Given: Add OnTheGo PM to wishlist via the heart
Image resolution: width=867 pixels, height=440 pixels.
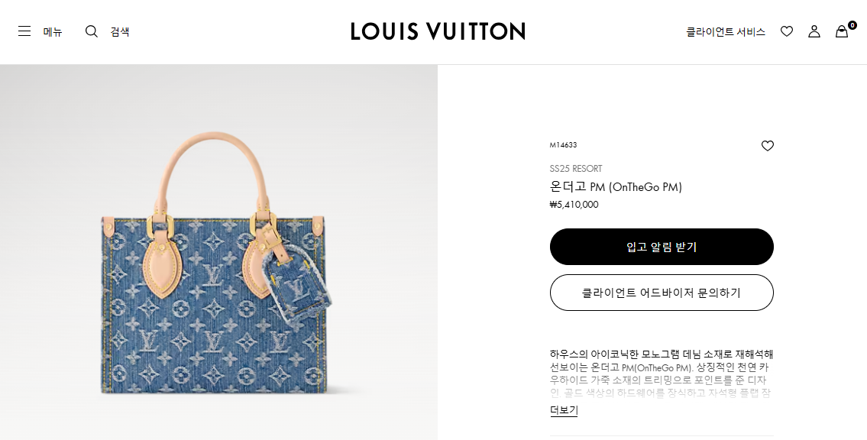Looking at the screenshot, I should [x=767, y=145].
